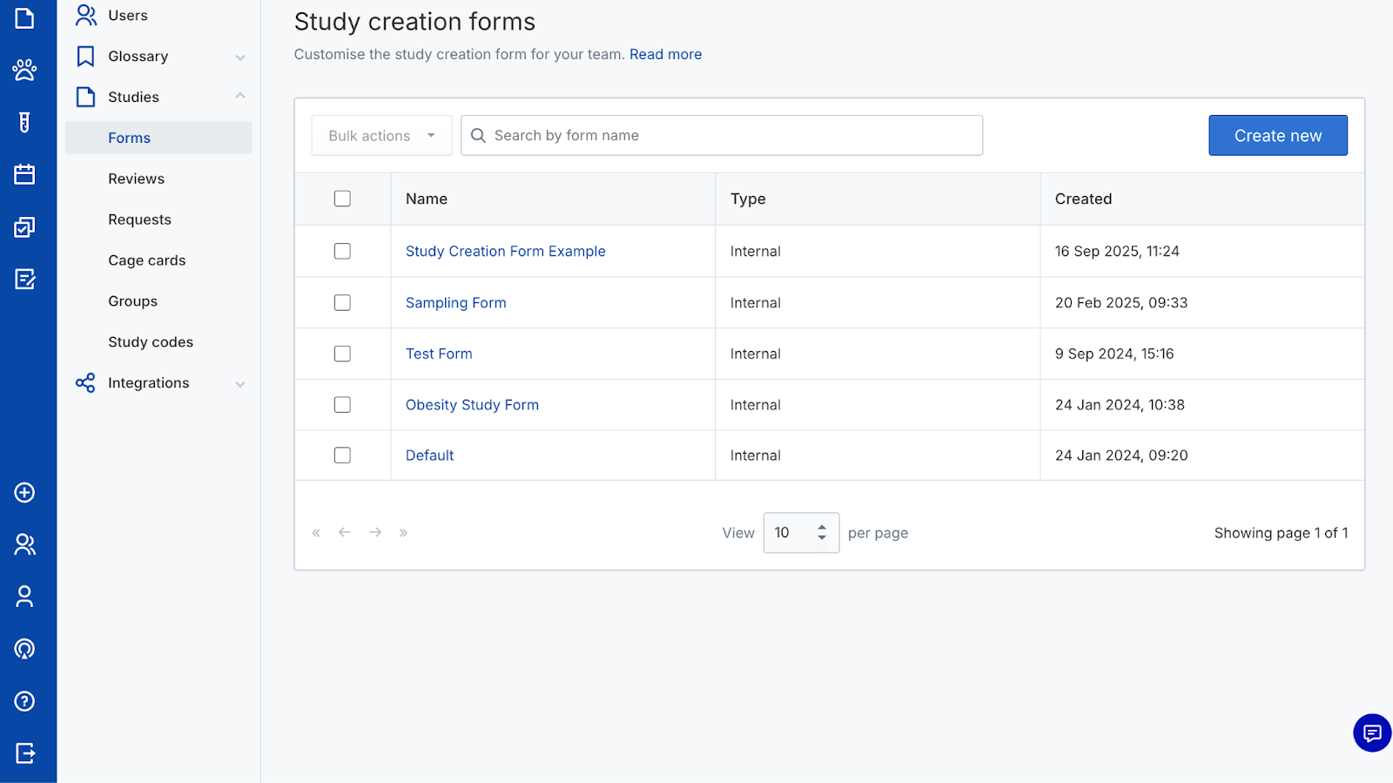1393x783 pixels.
Task: Open the chat support bubble
Action: [1372, 732]
